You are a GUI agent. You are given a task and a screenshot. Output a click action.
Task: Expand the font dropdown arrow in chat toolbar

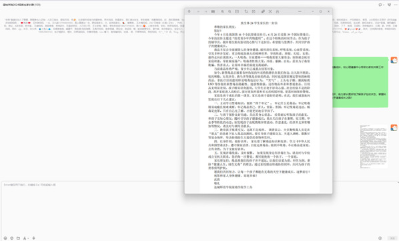[28, 238]
